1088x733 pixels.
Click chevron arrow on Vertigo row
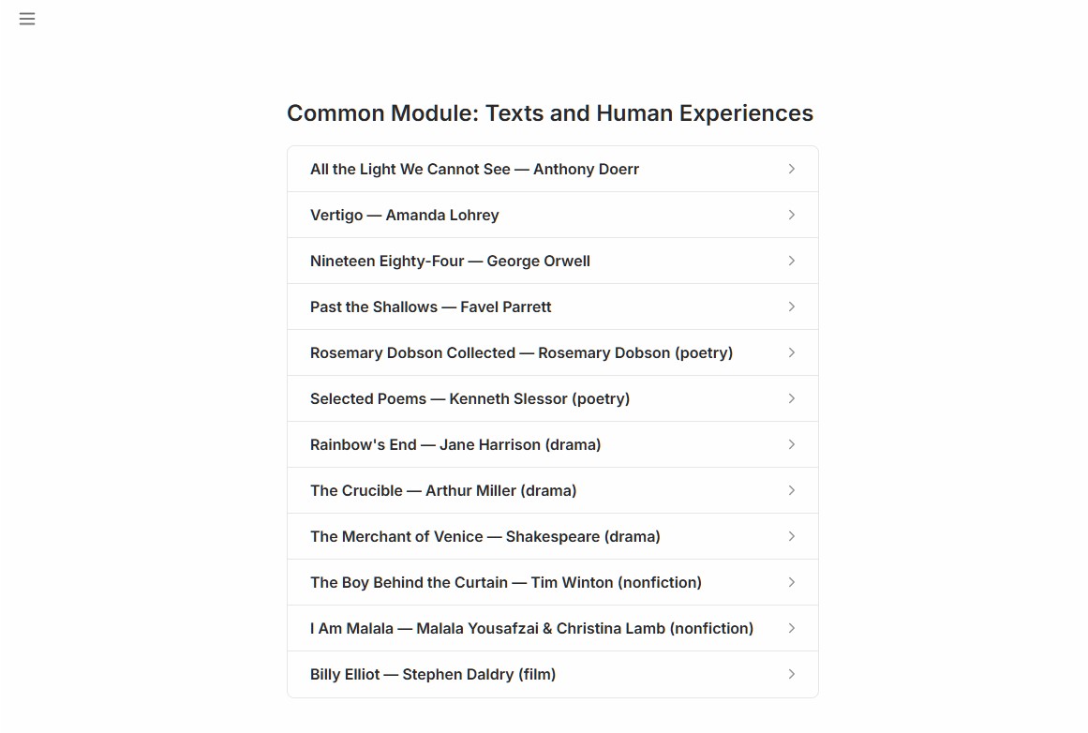pos(792,215)
